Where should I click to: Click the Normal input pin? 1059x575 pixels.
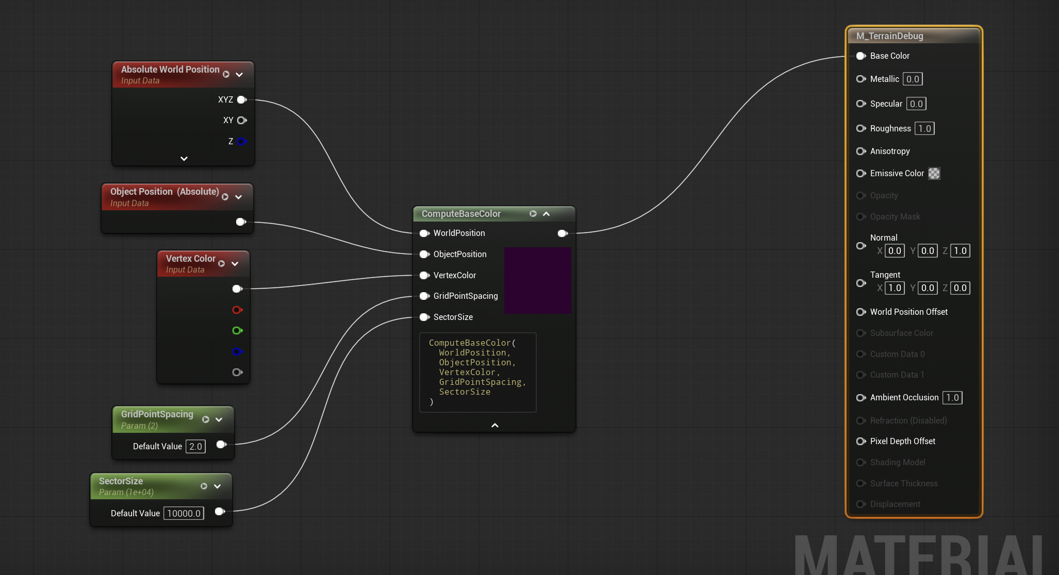861,246
